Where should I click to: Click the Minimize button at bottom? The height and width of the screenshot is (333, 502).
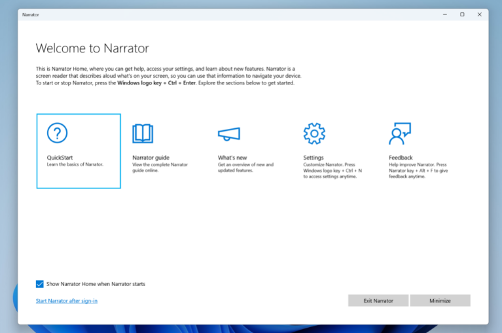pos(440,301)
